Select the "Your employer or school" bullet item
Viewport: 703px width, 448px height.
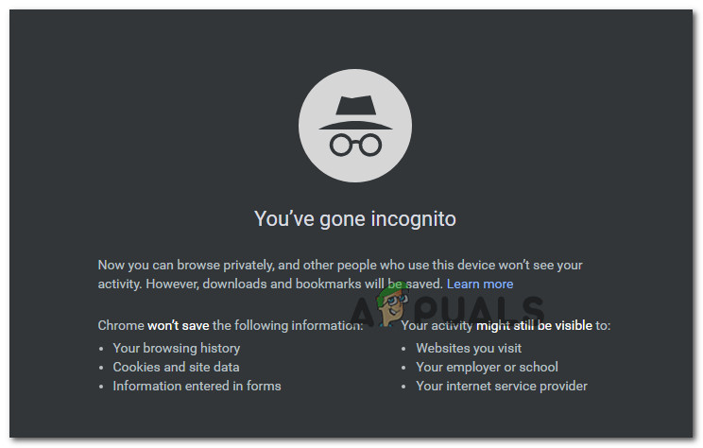tap(487, 367)
